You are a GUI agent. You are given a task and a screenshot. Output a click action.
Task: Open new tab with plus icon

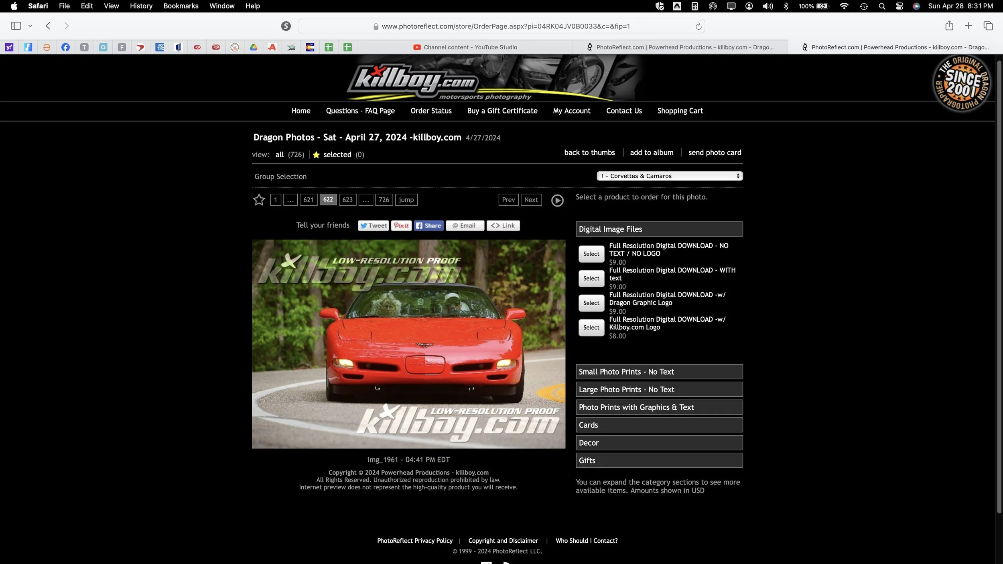click(968, 26)
